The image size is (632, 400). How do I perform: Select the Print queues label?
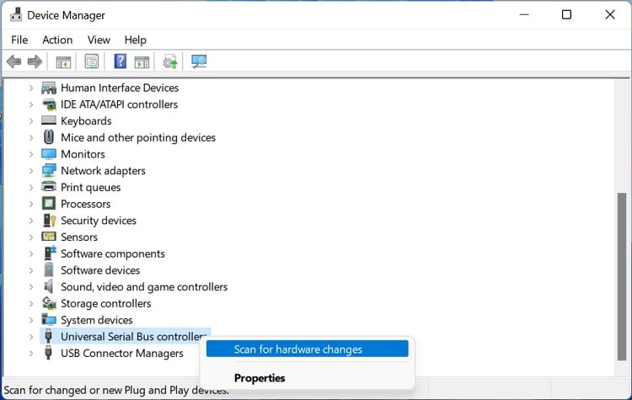tap(90, 187)
